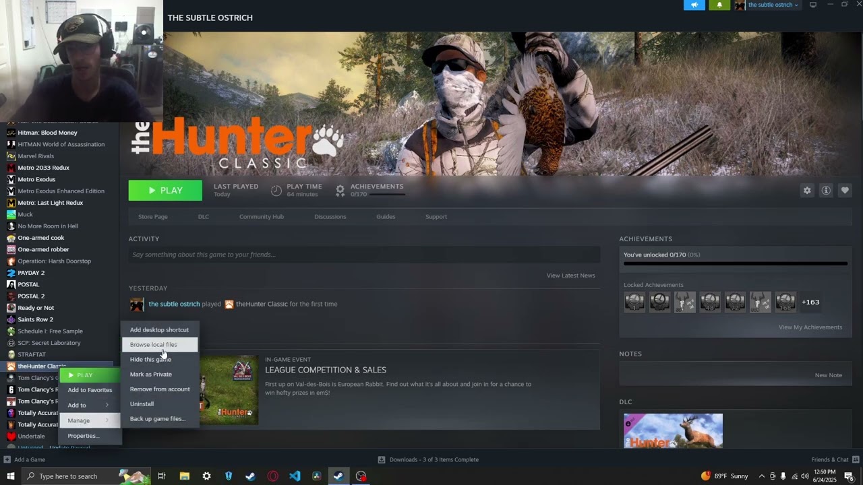Open game info icon
Viewport: 863px width, 485px height.
click(x=826, y=191)
